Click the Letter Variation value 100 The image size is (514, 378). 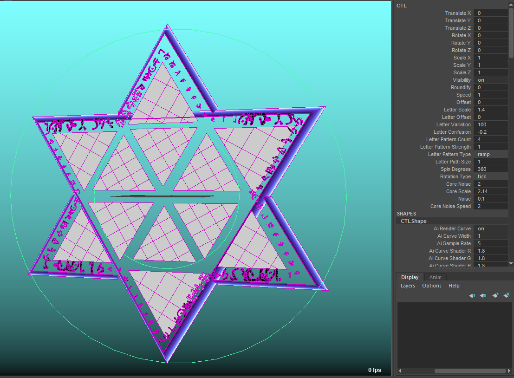491,124
